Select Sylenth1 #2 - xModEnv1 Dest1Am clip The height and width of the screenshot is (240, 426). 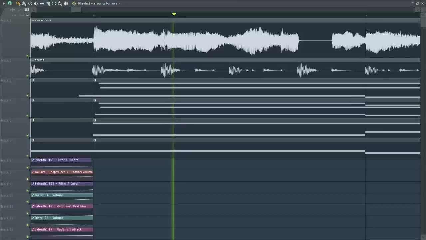point(62,206)
